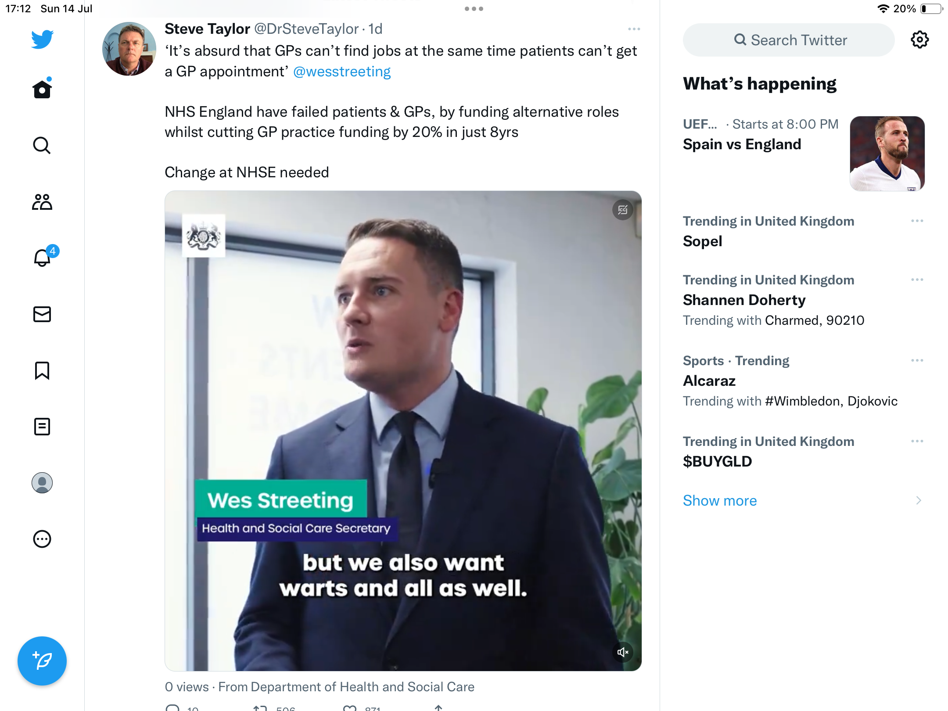Open options for the Sopel trend

[x=917, y=221]
